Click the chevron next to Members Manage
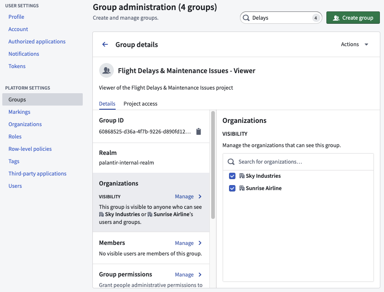 [200, 243]
